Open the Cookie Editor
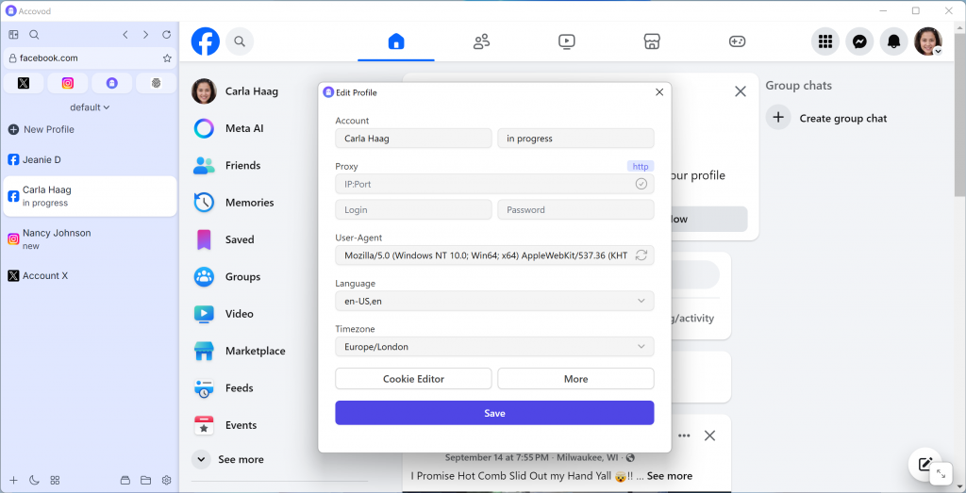 (413, 379)
